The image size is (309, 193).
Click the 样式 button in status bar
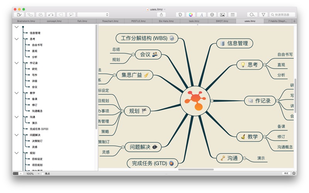[x=286, y=173]
